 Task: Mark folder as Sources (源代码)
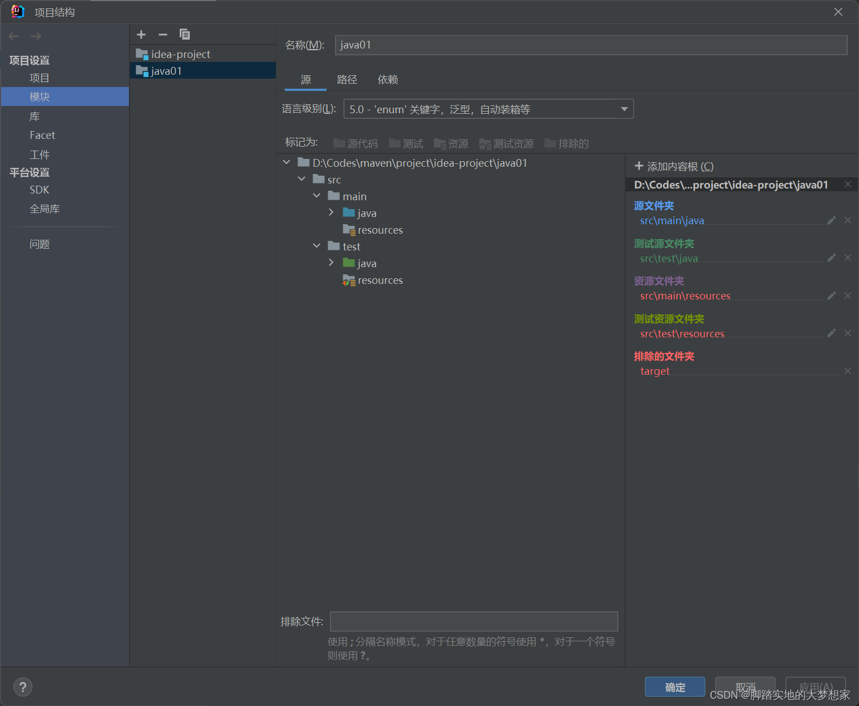coord(356,144)
